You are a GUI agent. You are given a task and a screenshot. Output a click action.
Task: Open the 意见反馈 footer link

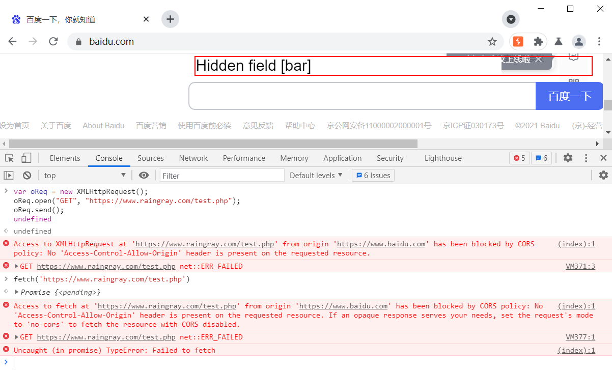(258, 125)
